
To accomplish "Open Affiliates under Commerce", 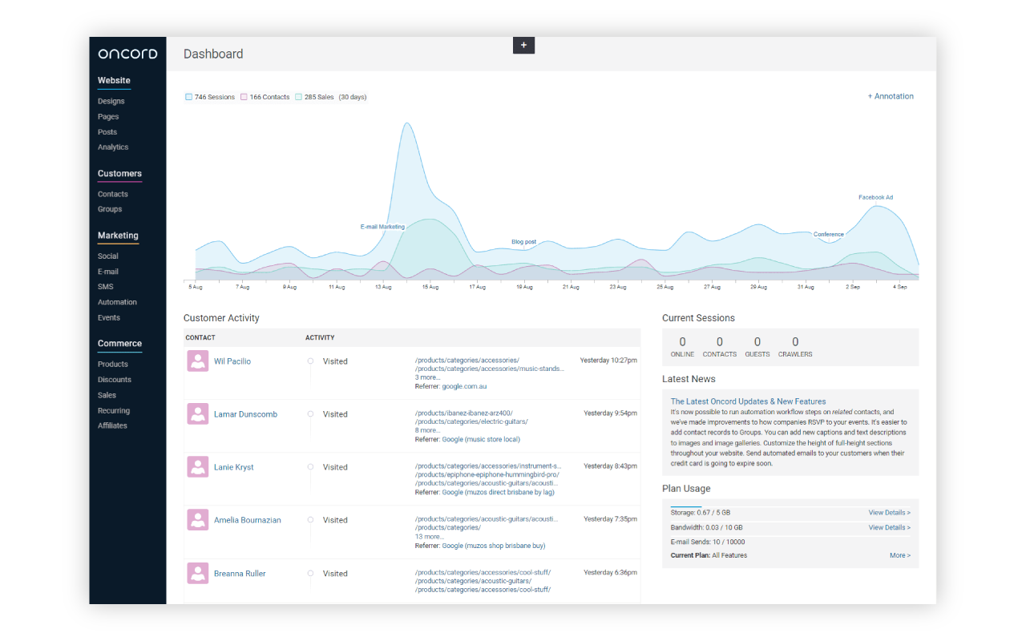I will click(112, 426).
